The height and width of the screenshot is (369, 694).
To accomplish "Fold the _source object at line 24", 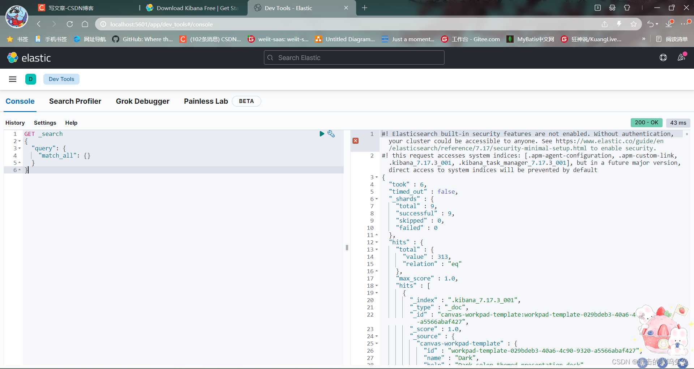I will pyautogui.click(x=377, y=336).
